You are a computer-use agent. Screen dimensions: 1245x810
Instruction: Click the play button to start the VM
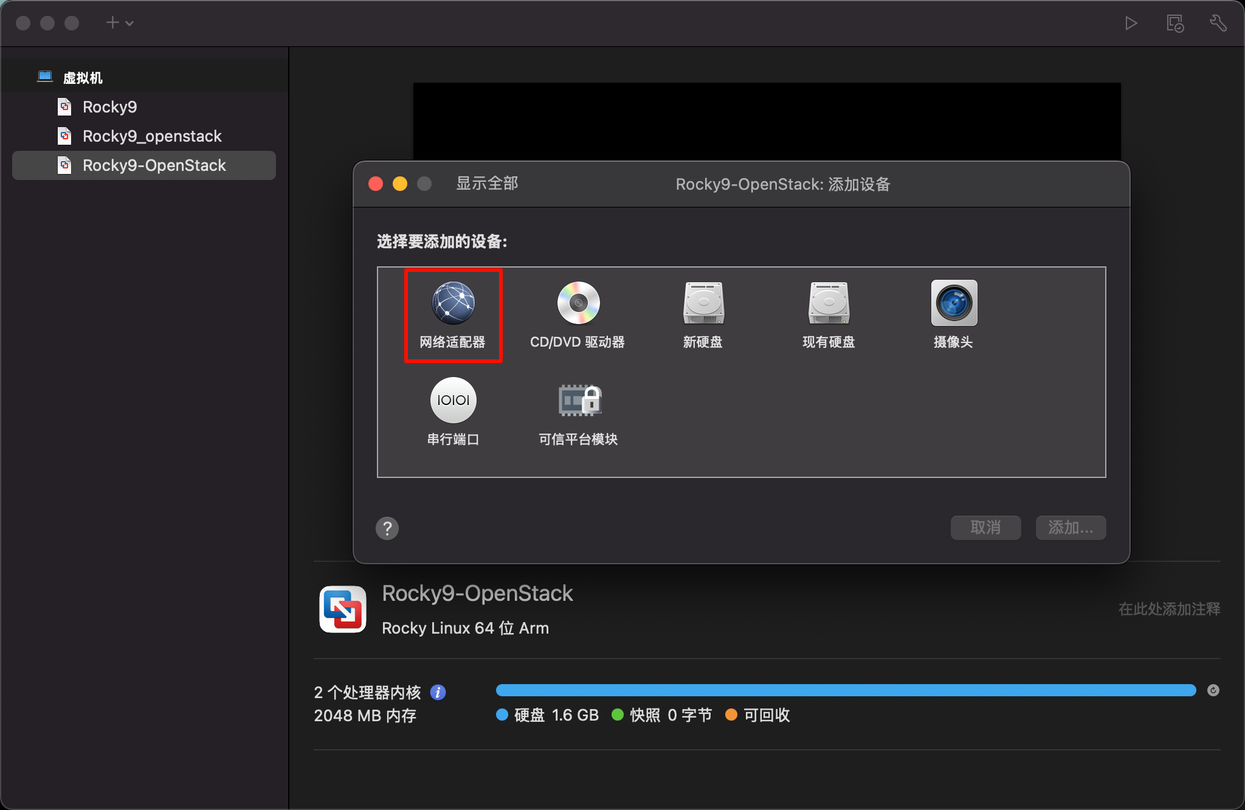coord(1131,23)
